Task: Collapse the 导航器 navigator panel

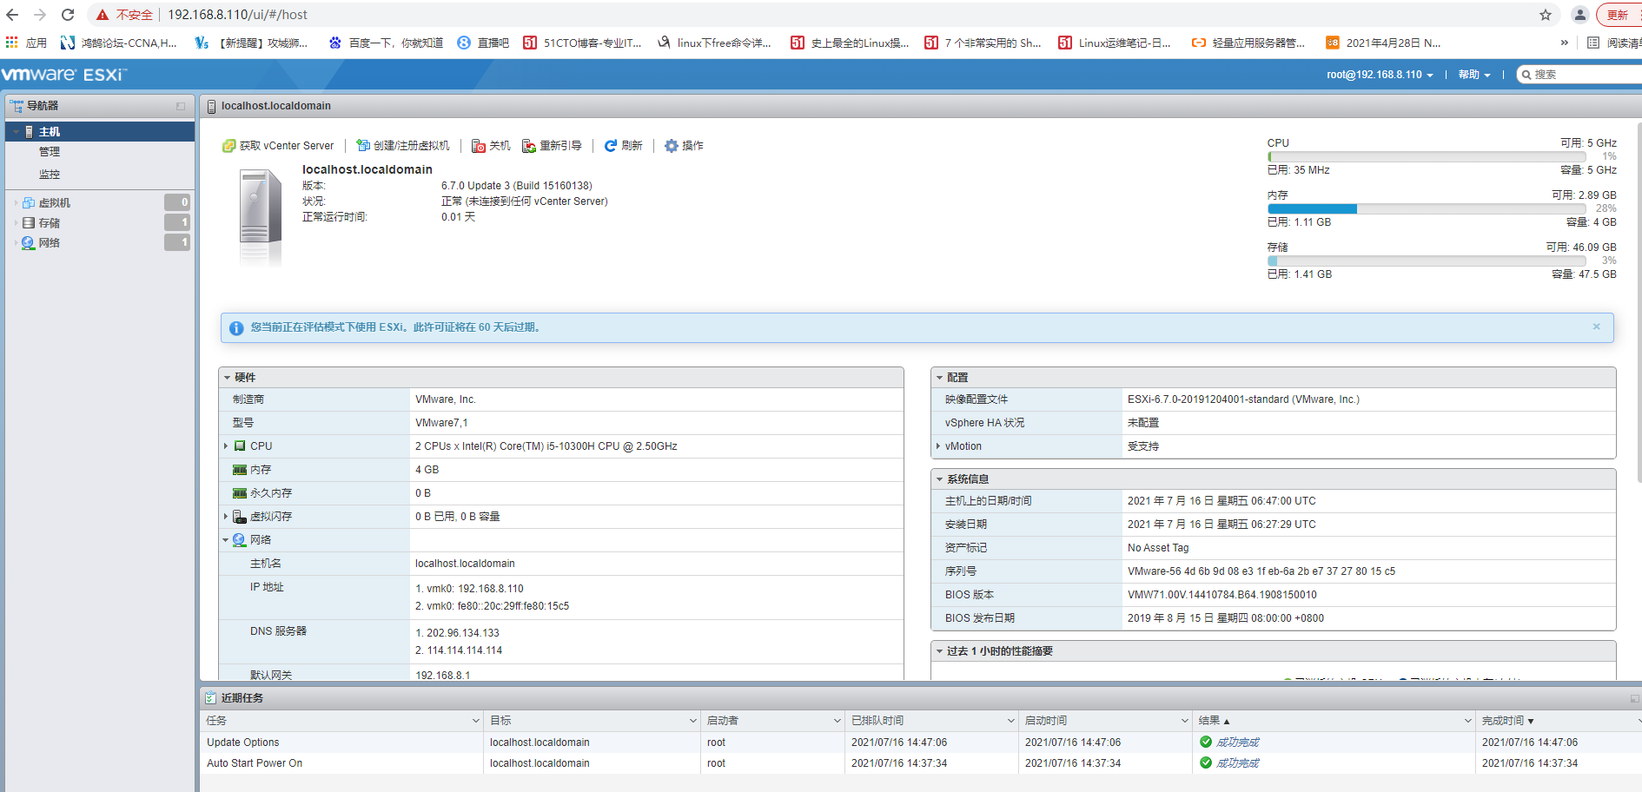Action: point(181,106)
